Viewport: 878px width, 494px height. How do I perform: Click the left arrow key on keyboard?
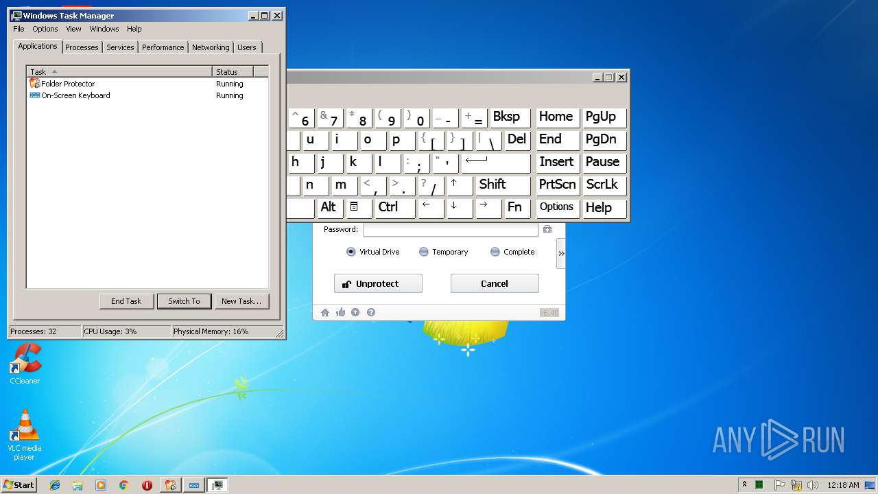point(431,208)
